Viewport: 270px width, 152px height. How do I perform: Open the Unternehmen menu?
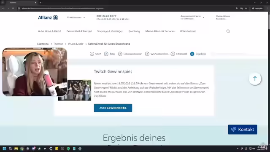(x=188, y=31)
